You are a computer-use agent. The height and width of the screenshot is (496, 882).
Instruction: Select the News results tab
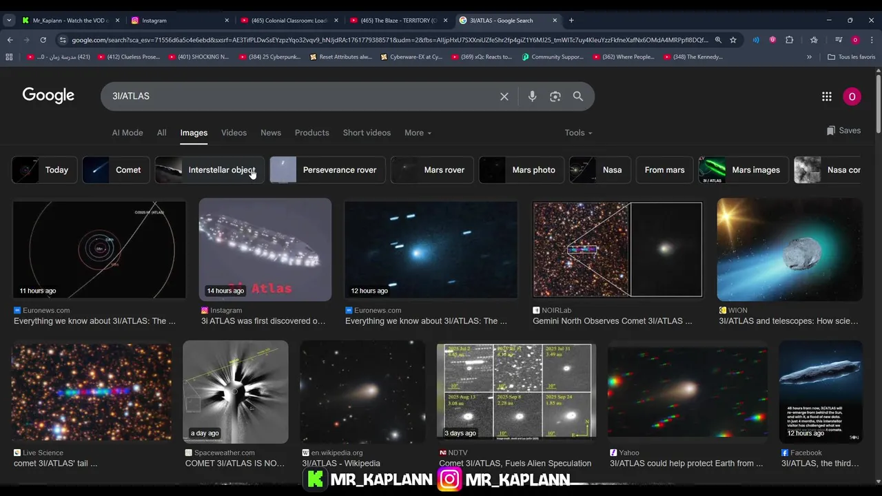[x=271, y=132]
